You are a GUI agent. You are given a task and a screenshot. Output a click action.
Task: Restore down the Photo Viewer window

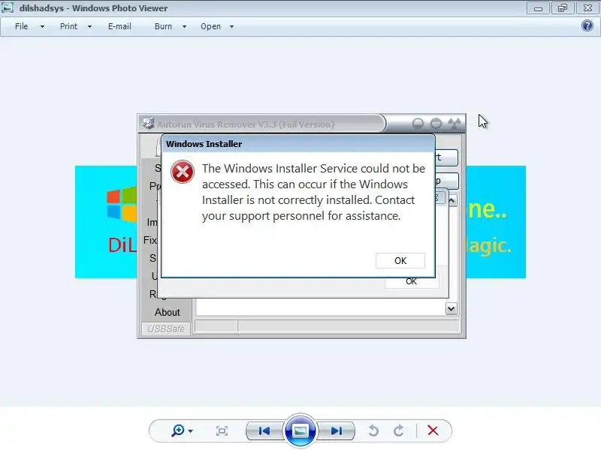pyautogui.click(x=562, y=8)
